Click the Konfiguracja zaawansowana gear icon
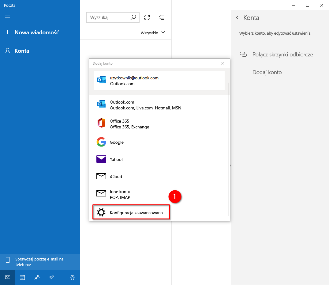Viewport: 329px width, 285px height. click(101, 213)
